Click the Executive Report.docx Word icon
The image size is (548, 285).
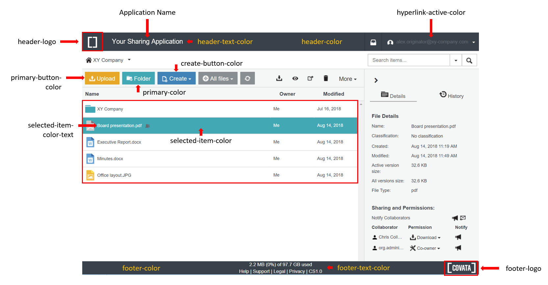coord(90,142)
